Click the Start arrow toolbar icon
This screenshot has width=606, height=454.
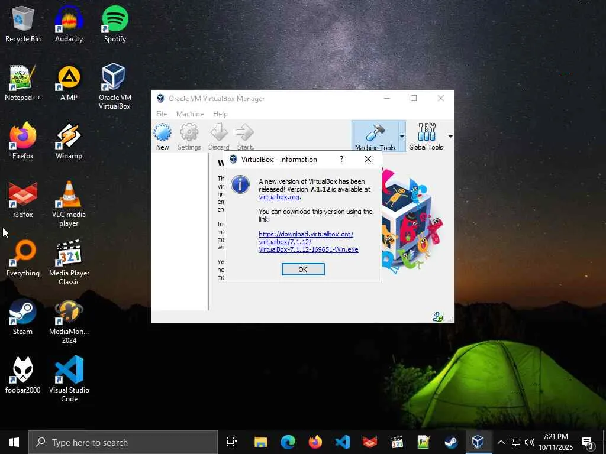(x=245, y=137)
